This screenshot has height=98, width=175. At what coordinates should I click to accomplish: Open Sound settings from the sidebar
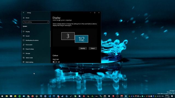(27, 36)
